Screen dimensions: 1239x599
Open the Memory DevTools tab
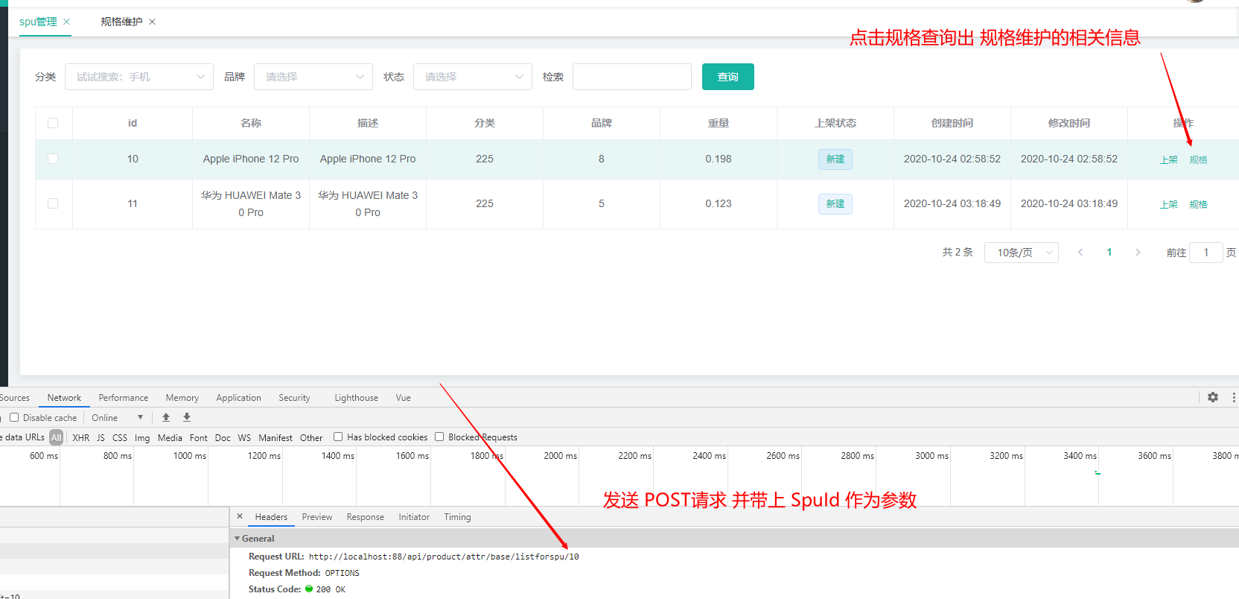click(x=182, y=398)
